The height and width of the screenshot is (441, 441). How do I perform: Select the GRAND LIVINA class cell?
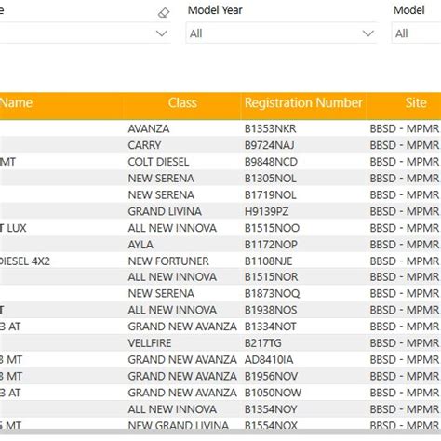(165, 211)
